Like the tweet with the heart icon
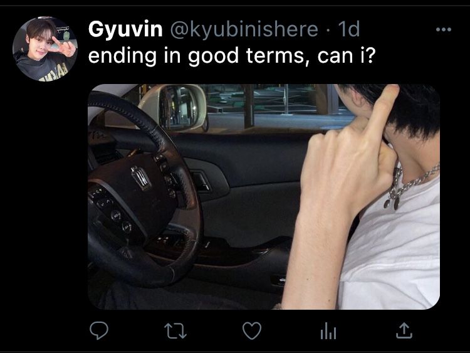 [x=252, y=331]
